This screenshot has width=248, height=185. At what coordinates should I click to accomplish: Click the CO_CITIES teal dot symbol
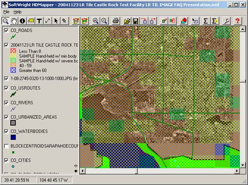(x=13, y=166)
